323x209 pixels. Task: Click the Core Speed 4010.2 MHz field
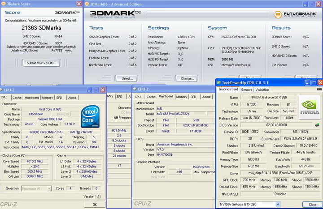point(35,162)
